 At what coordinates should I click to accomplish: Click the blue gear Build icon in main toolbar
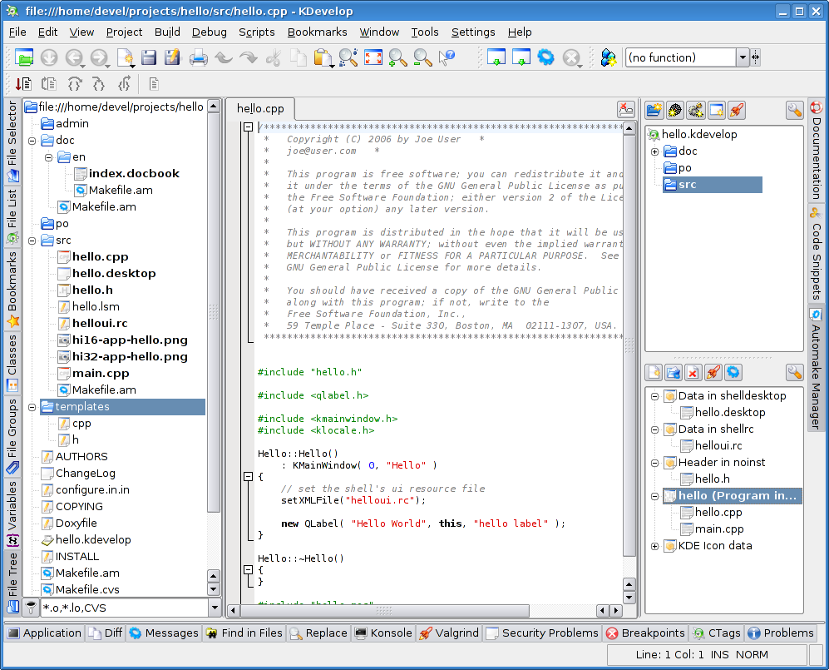tap(545, 57)
